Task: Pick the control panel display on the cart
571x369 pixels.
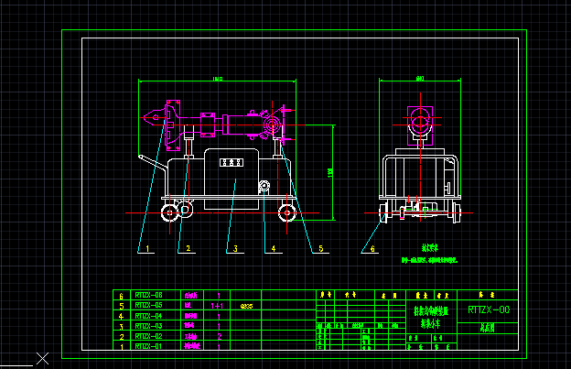Action: 232,162
